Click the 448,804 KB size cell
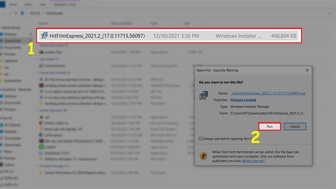The width and height of the screenshot is (336, 189). (x=283, y=36)
